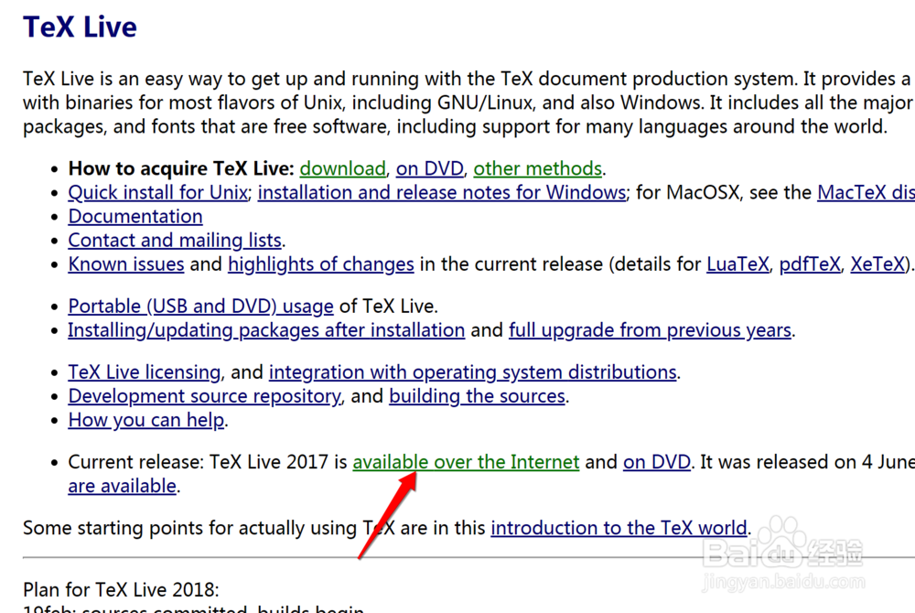This screenshot has height=613, width=915.
Task: View the TeX Live licensing page
Action: point(144,371)
